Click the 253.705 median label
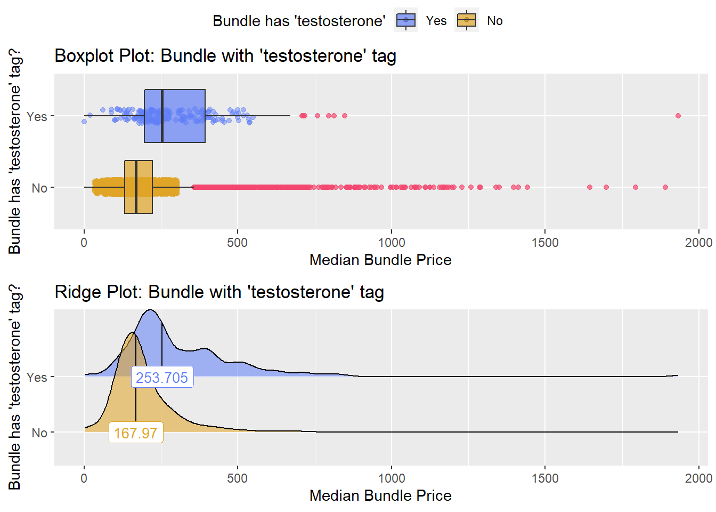The width and height of the screenshot is (716, 512). pyautogui.click(x=162, y=378)
